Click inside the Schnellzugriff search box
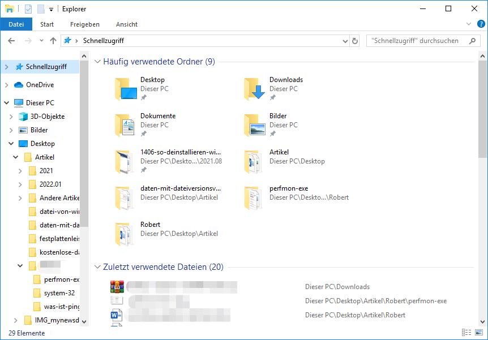This screenshot has width=488, height=340. pos(419,40)
